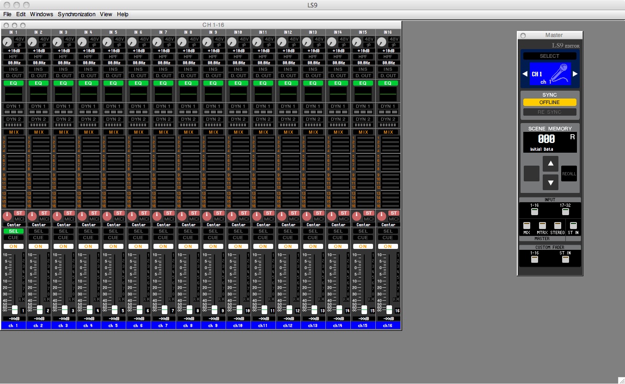625x384 pixels.
Task: Click the SELECT button in Master
Action: [x=550, y=56]
